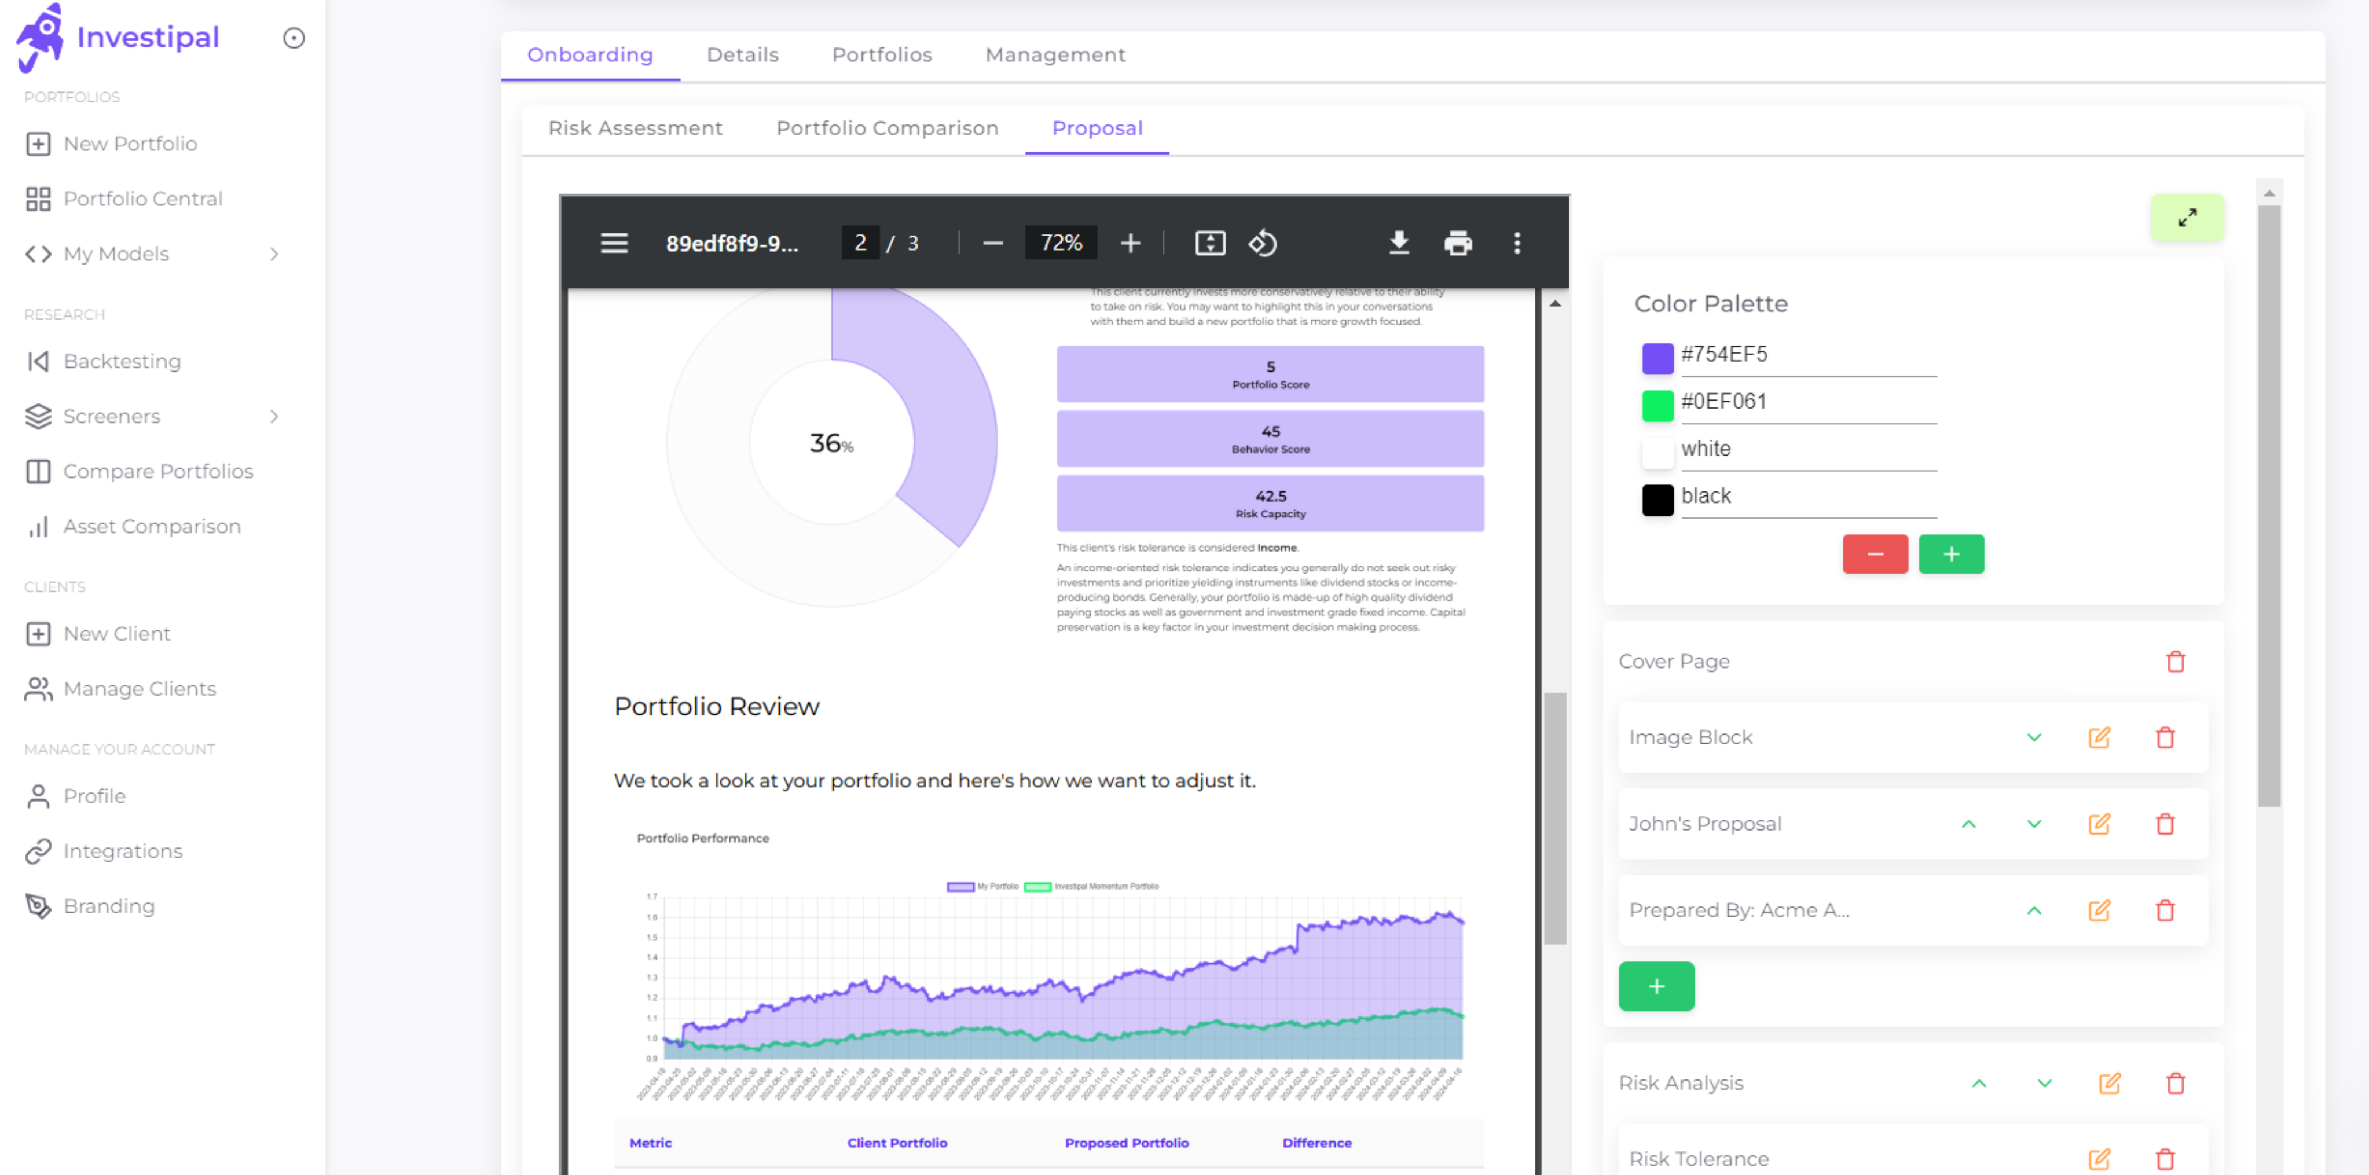Open the Management tab

click(x=1054, y=55)
